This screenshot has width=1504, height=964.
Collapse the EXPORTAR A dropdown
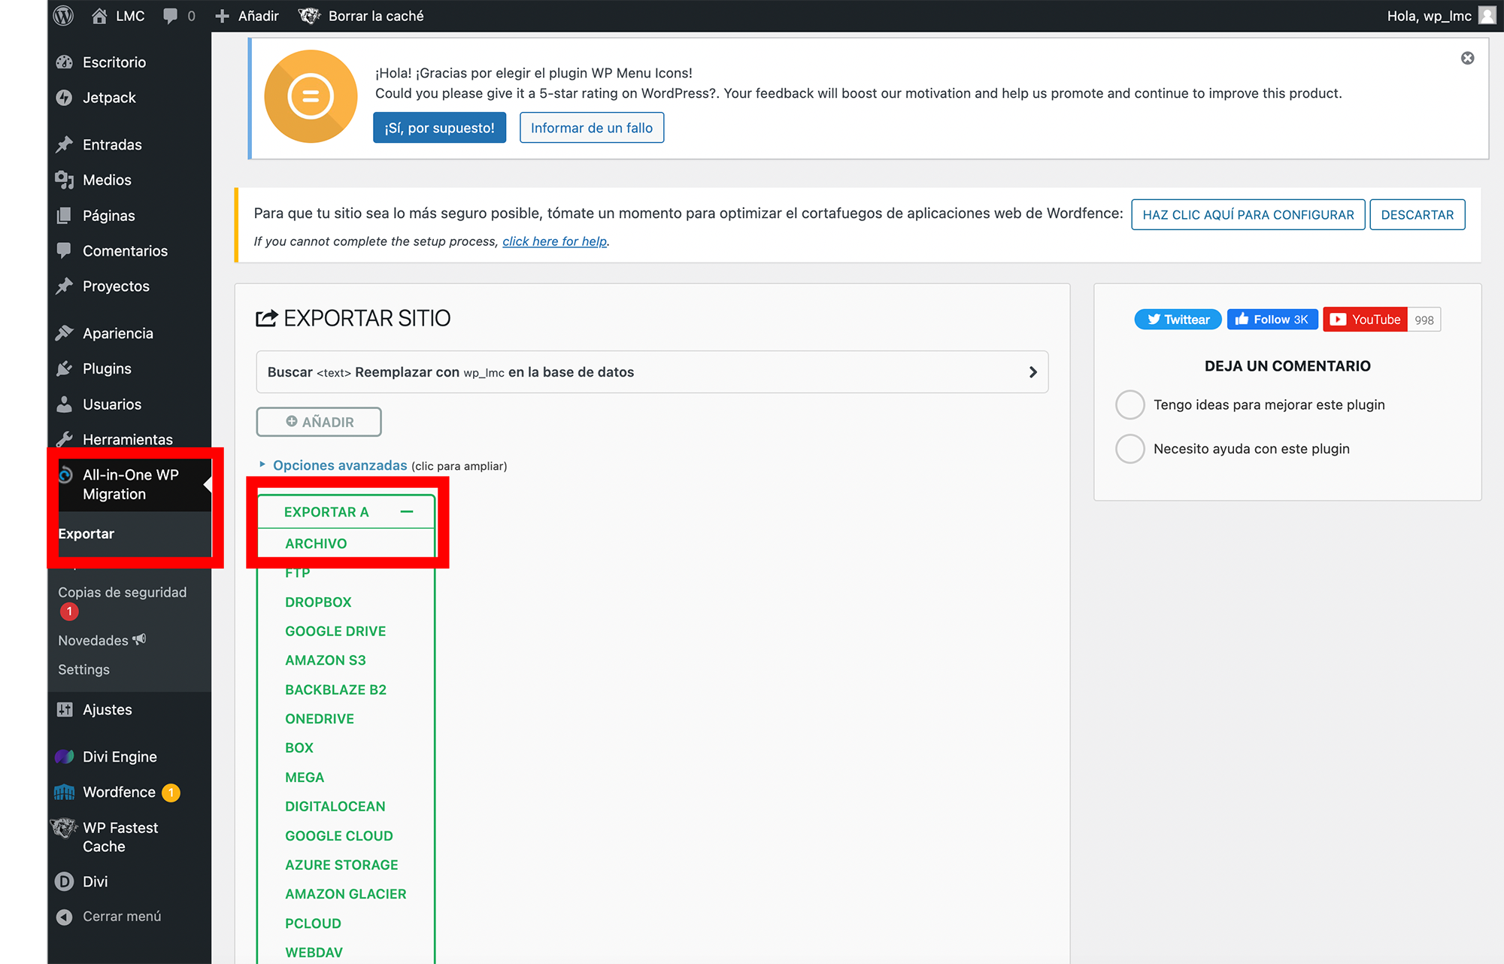(x=407, y=511)
